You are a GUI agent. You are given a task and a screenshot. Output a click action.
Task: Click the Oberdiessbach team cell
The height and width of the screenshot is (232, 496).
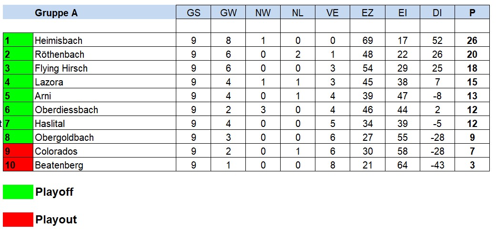(x=105, y=110)
